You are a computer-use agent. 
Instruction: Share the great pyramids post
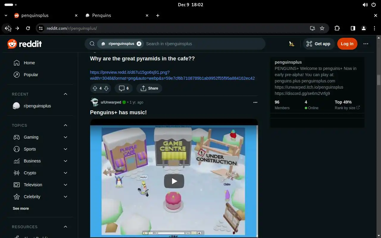pyautogui.click(x=149, y=88)
